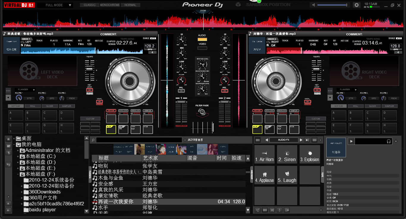Toggle VINYL mode on the right deck
The width and height of the screenshot is (406, 219).
coord(307,102)
